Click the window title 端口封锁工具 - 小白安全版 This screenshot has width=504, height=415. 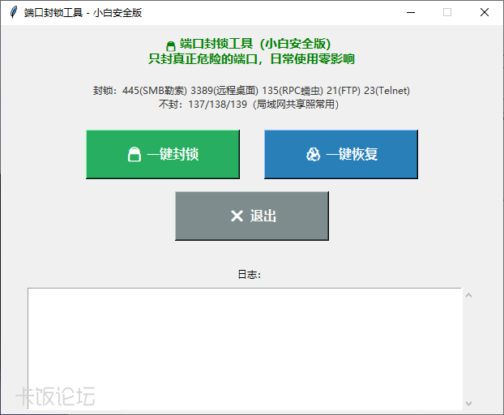pos(83,12)
